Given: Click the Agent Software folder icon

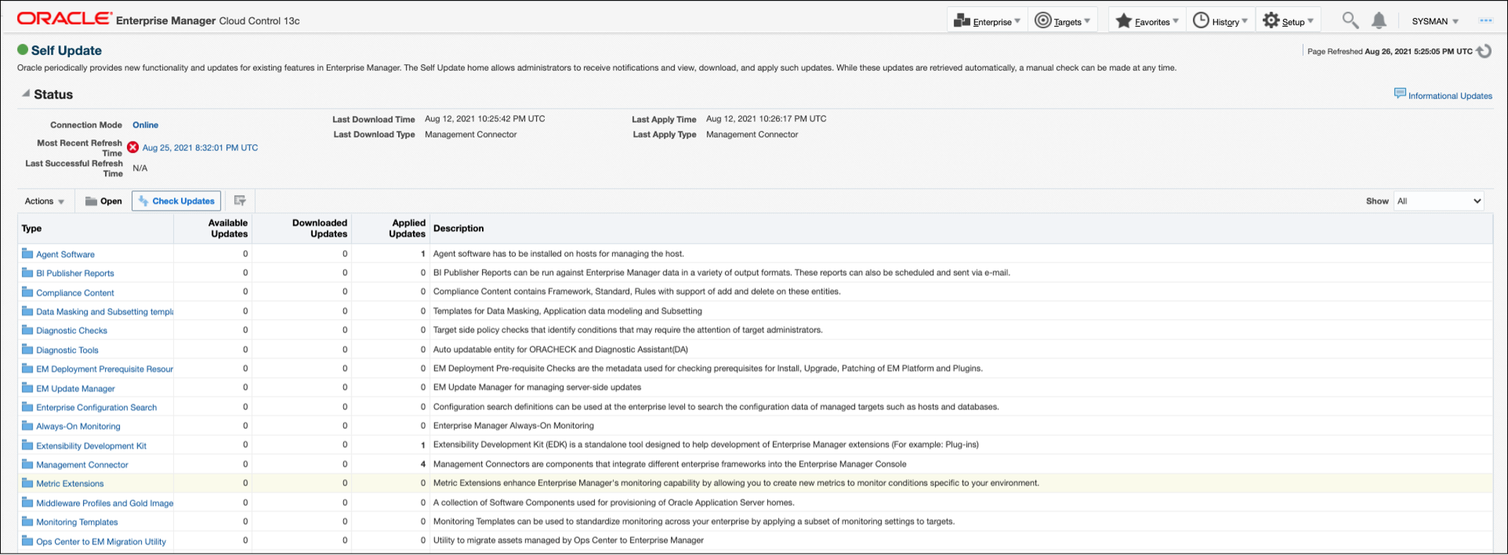Looking at the screenshot, I should [x=27, y=254].
